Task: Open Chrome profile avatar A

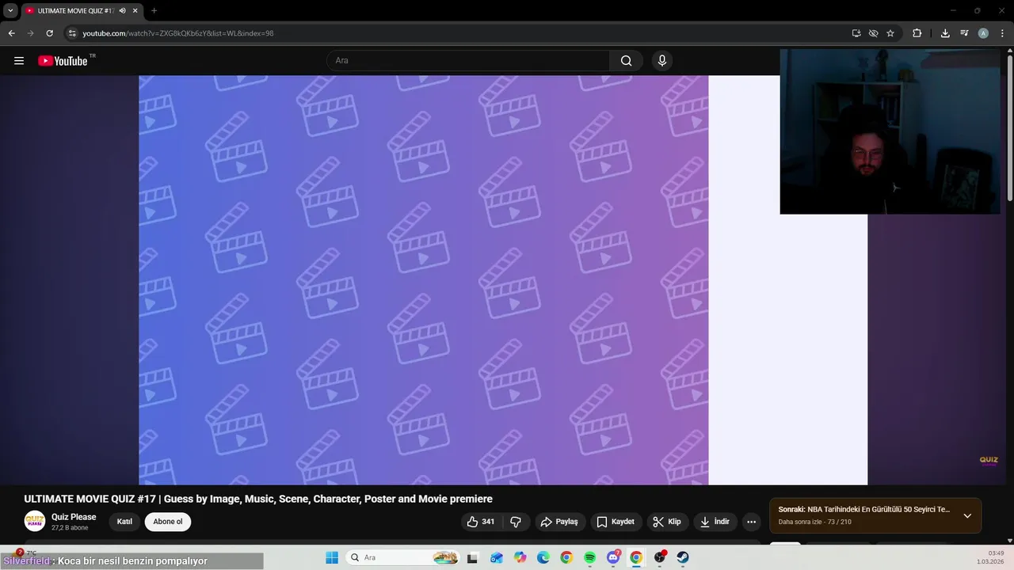Action: pyautogui.click(x=983, y=33)
